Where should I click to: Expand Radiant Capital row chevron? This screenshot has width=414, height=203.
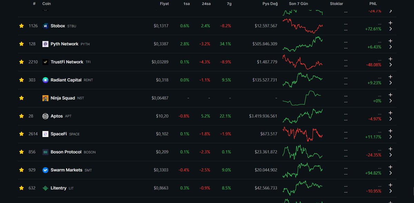pyautogui.click(x=391, y=83)
